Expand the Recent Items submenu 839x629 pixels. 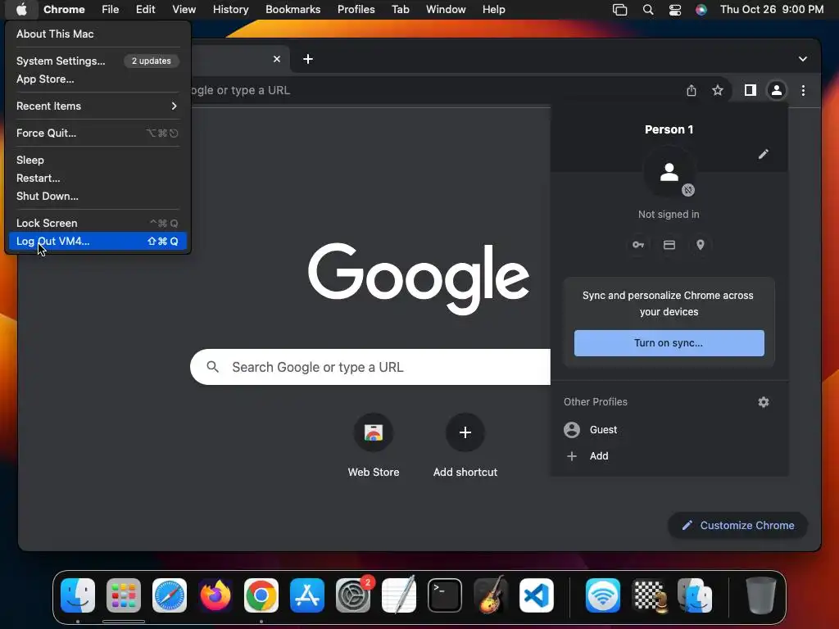pos(98,106)
